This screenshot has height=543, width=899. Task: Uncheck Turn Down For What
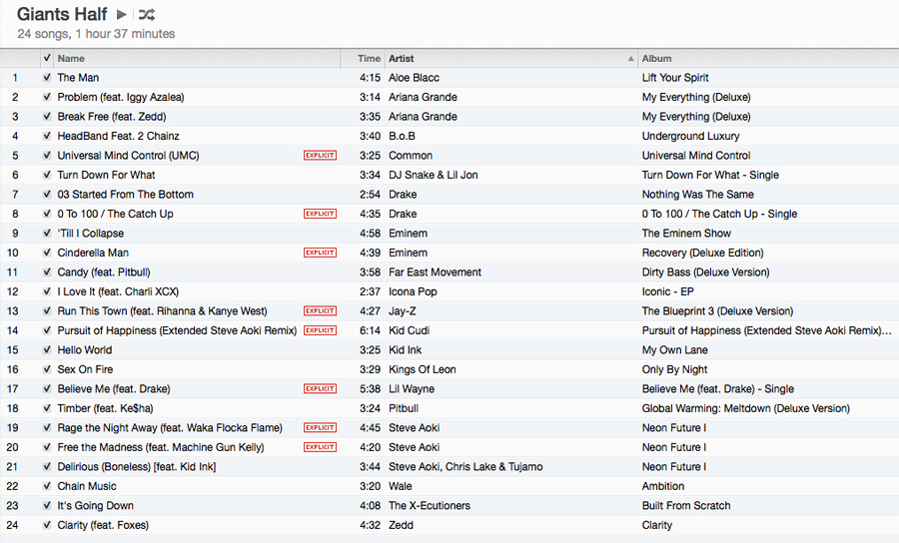[x=47, y=175]
